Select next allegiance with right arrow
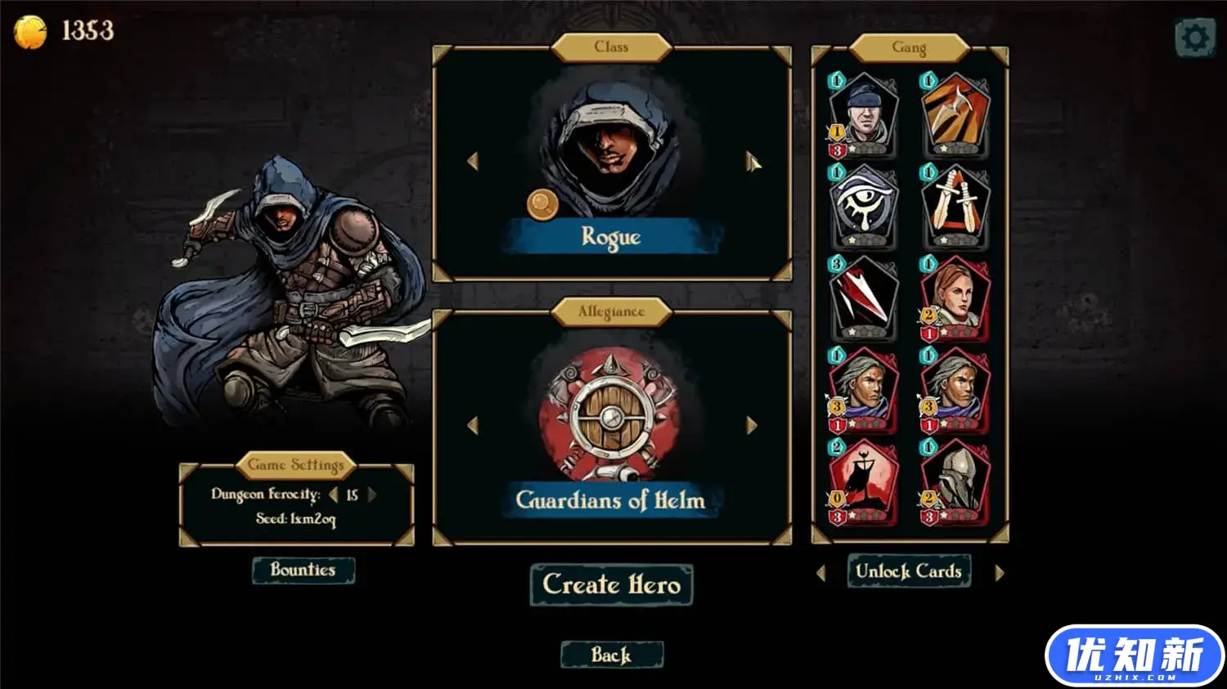This screenshot has width=1227, height=689. coord(752,425)
